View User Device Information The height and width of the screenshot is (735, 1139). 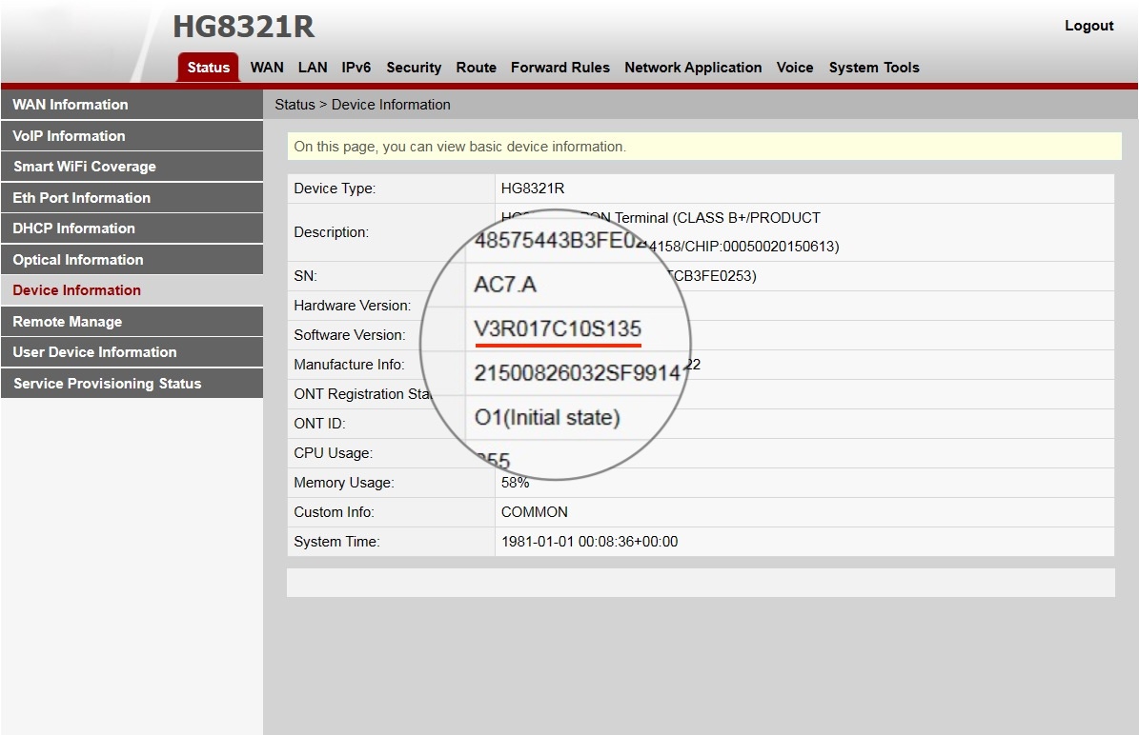(x=132, y=352)
